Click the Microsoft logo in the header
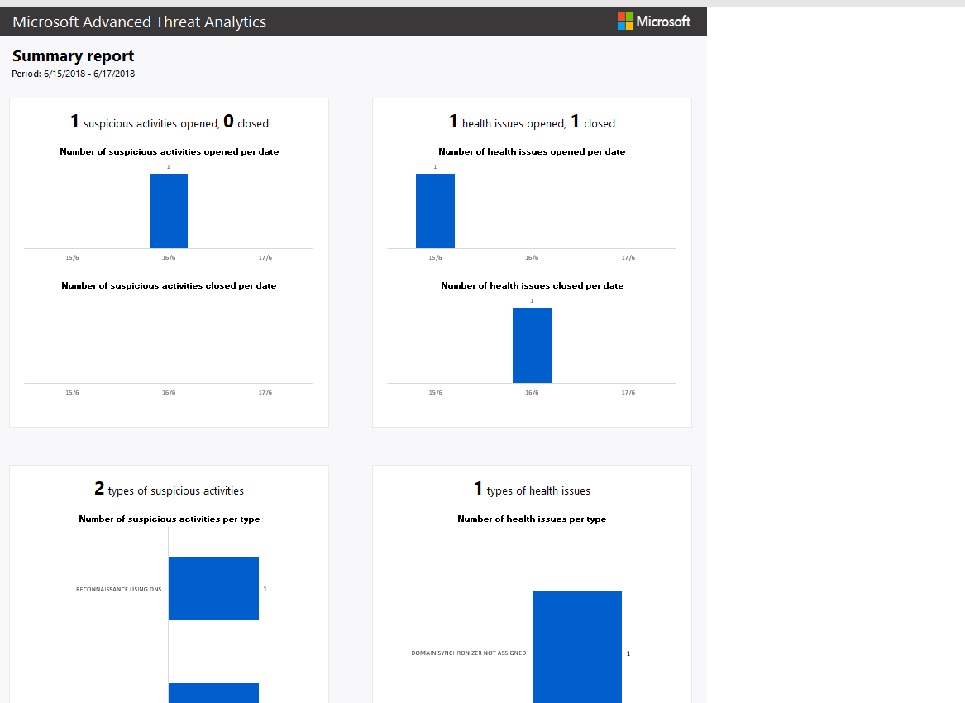 (x=653, y=22)
